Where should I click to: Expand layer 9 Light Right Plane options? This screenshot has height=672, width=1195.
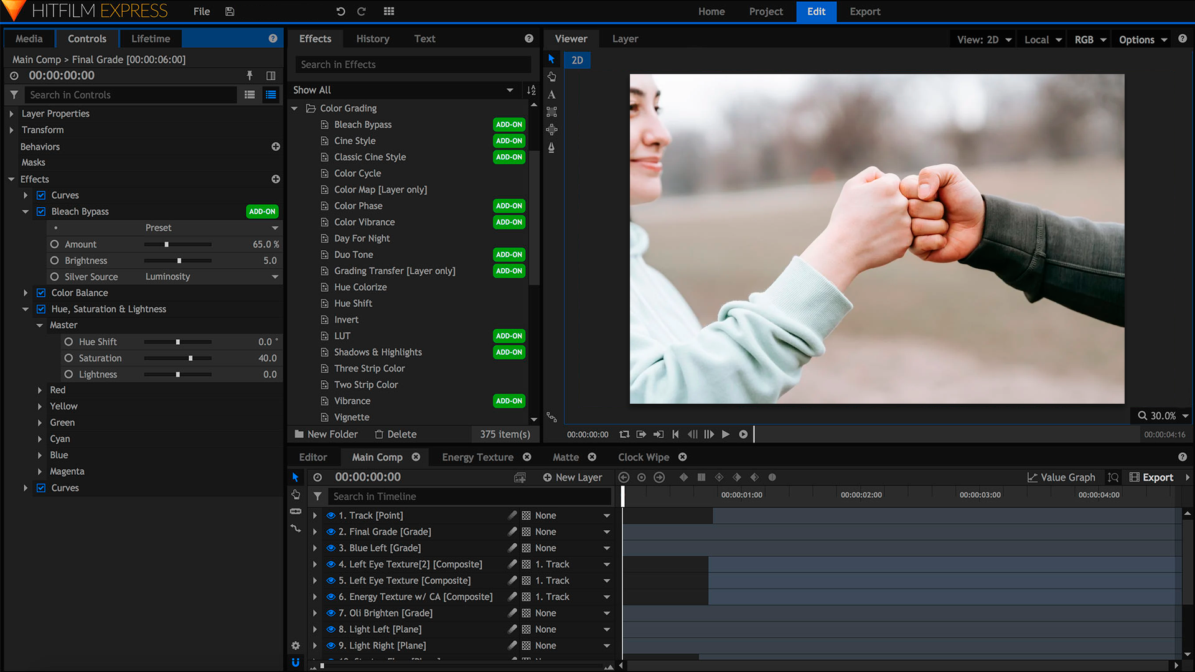click(314, 645)
